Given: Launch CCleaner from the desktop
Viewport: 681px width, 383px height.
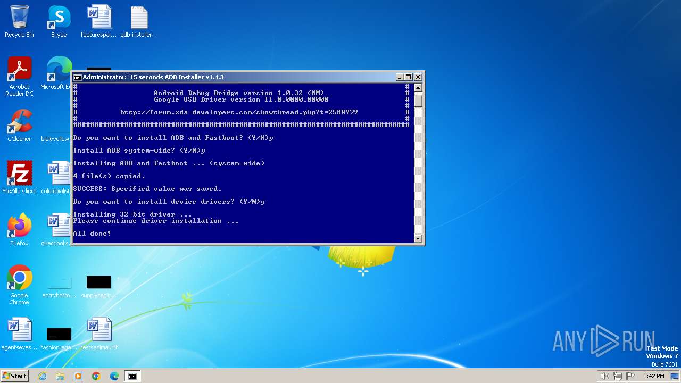Looking at the screenshot, I should (19, 126).
